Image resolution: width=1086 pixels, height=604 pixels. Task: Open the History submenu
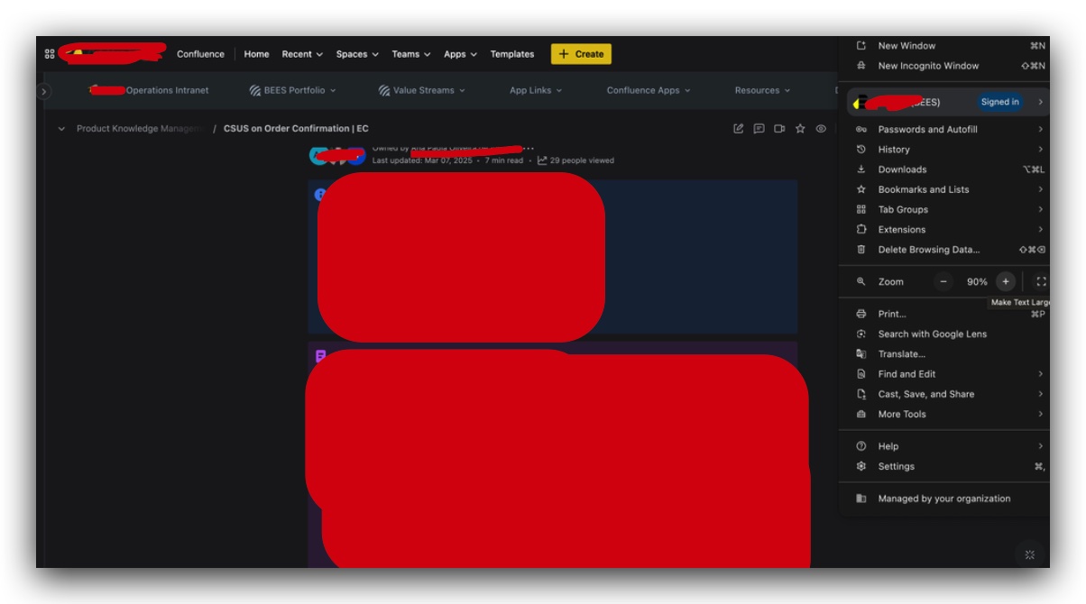tap(943, 150)
